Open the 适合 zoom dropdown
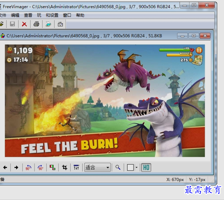Screen dimensions: 224x200 [x=97, y=167]
